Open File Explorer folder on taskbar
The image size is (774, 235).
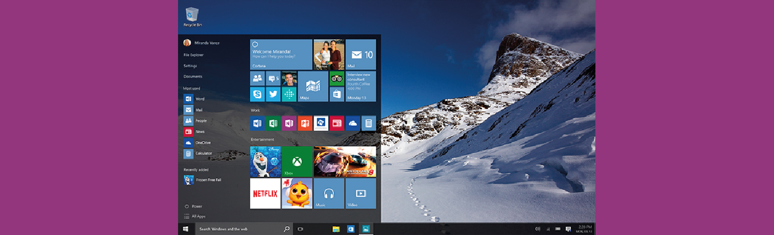coord(336,229)
